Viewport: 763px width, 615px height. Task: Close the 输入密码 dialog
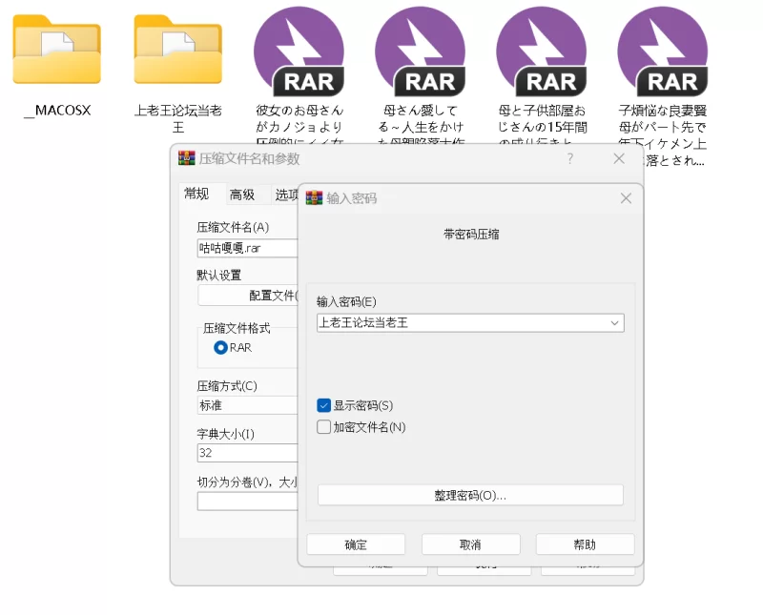pyautogui.click(x=626, y=198)
